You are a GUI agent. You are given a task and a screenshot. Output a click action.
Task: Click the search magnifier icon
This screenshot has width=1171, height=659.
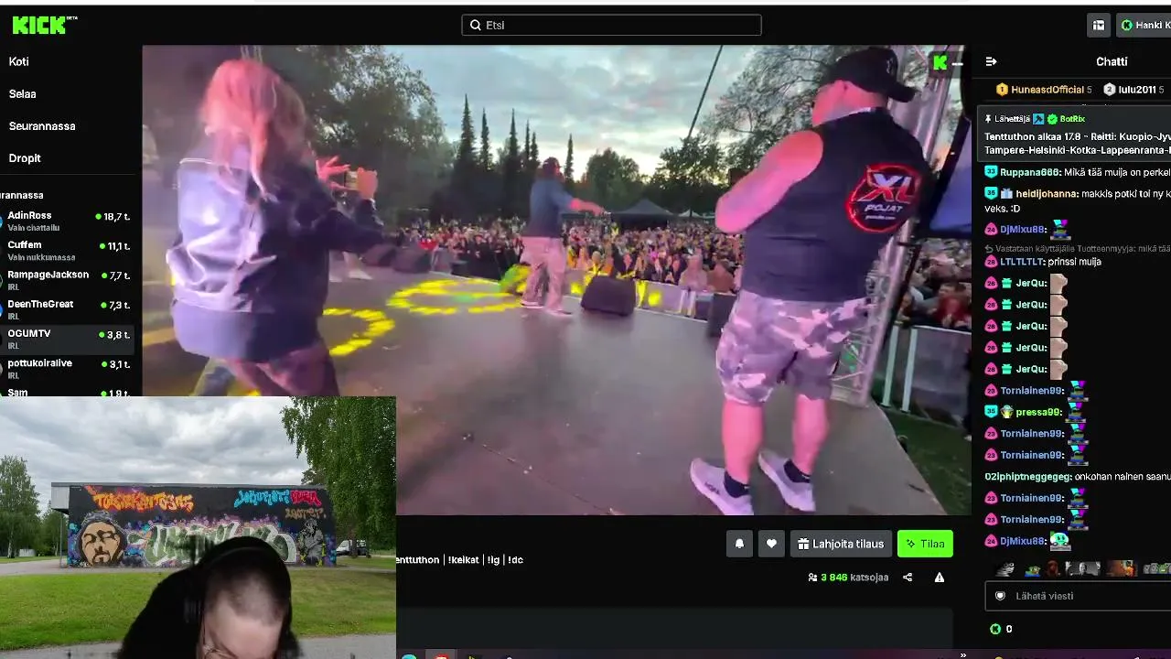pos(476,25)
